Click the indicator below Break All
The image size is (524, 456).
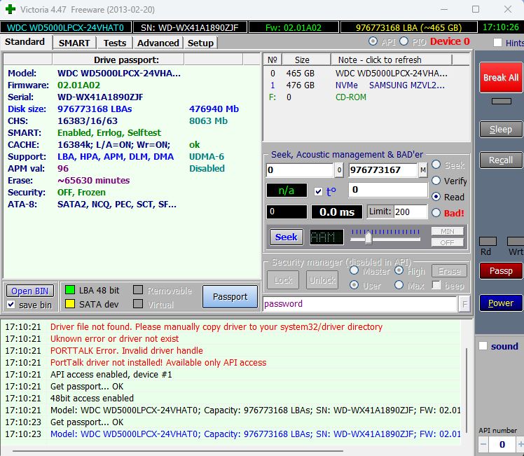point(502,102)
